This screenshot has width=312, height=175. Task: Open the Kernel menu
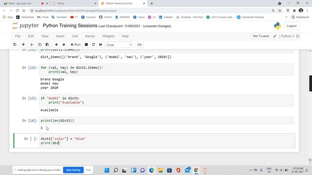point(90,36)
